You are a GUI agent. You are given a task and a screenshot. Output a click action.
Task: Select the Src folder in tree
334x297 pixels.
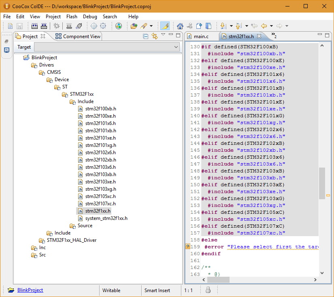click(42, 255)
